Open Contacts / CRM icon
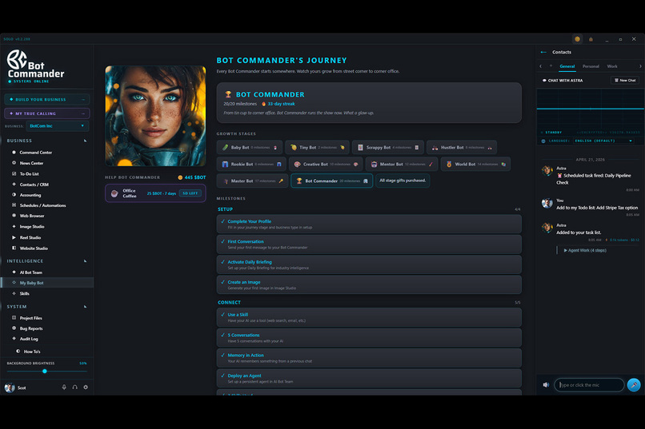This screenshot has width=645, height=429. [x=14, y=185]
